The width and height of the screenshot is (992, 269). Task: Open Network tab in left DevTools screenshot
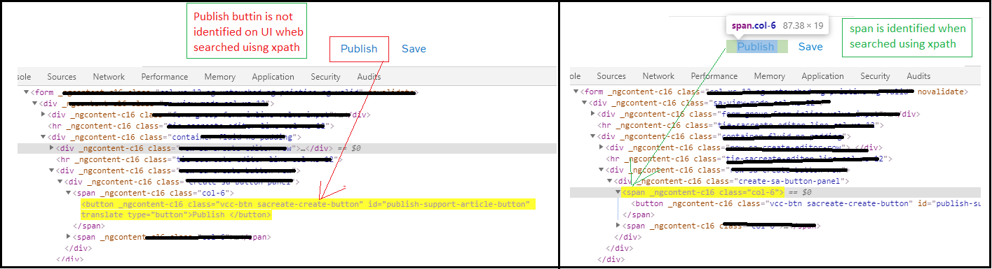[109, 77]
